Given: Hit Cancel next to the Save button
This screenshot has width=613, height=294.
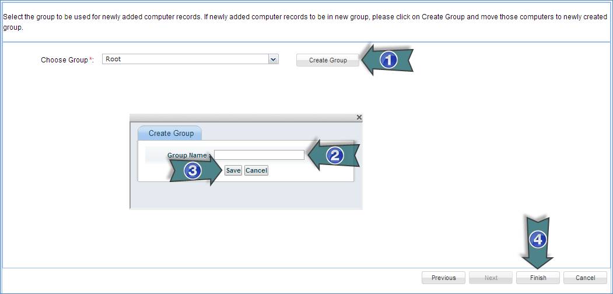Looking at the screenshot, I should 256,170.
